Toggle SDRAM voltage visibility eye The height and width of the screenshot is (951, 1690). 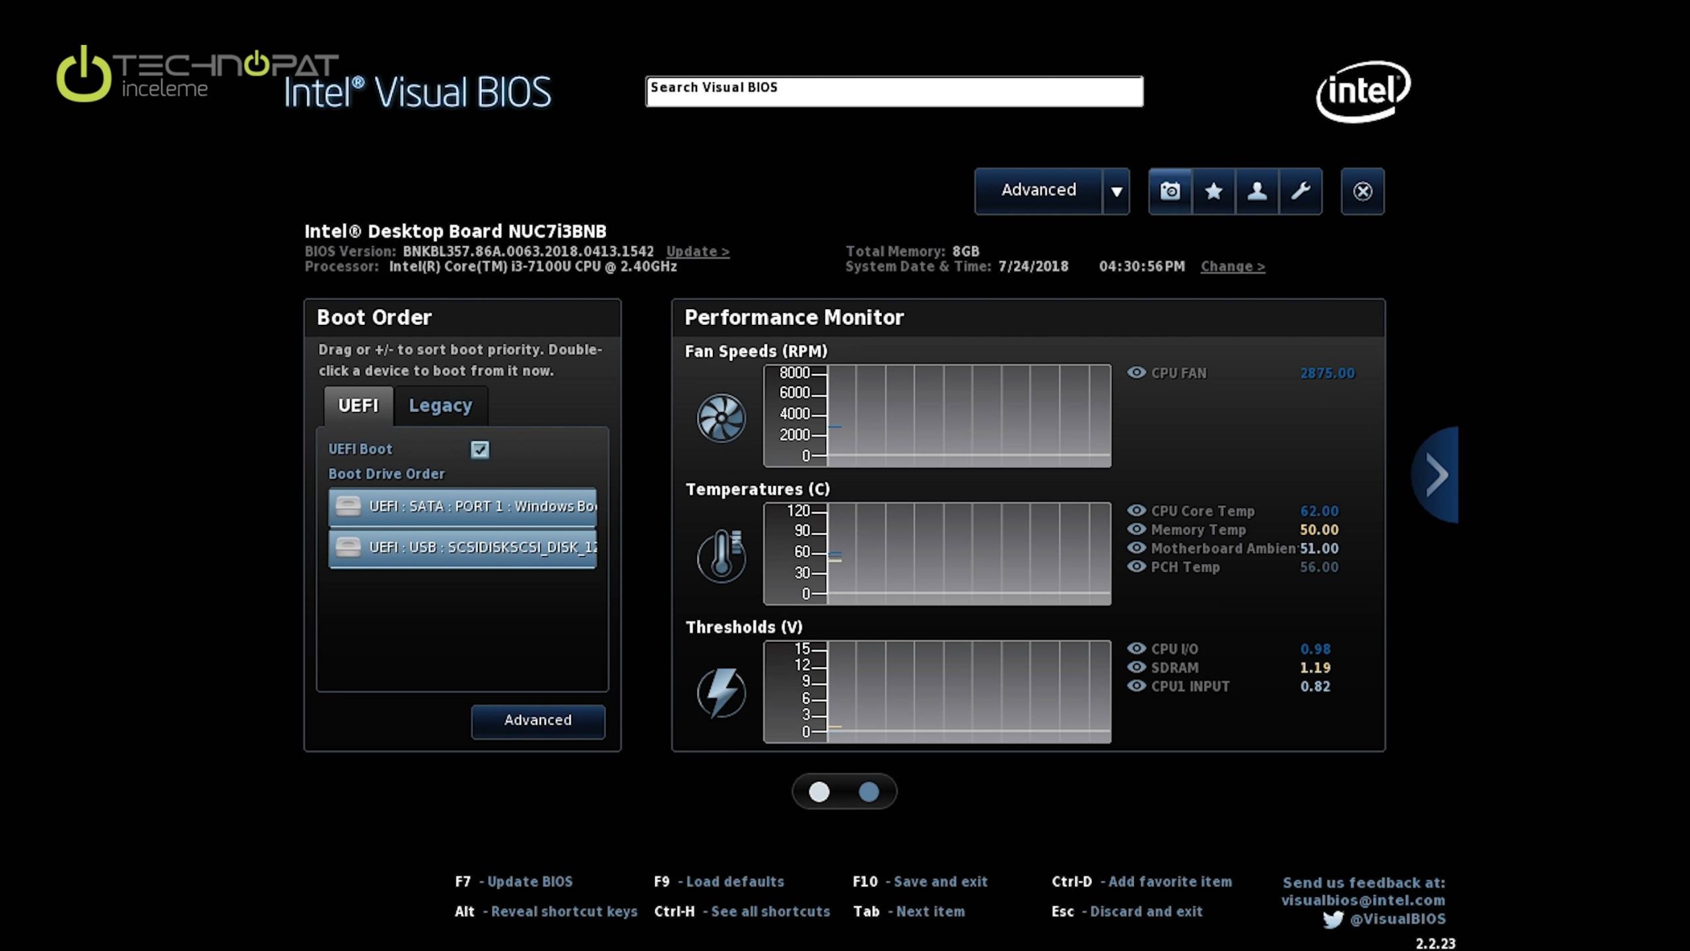(x=1136, y=667)
